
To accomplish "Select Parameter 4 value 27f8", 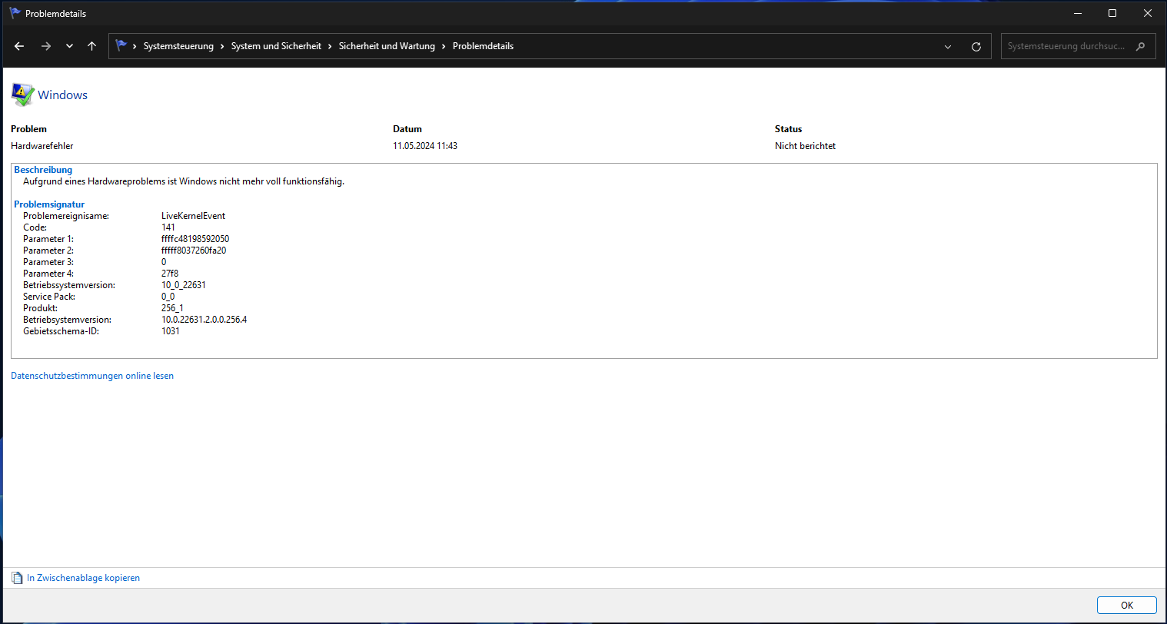I will click(170, 274).
